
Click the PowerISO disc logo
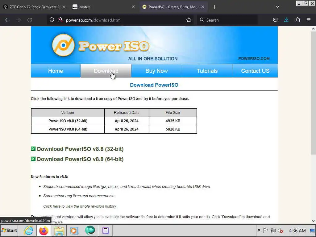[x=63, y=45]
